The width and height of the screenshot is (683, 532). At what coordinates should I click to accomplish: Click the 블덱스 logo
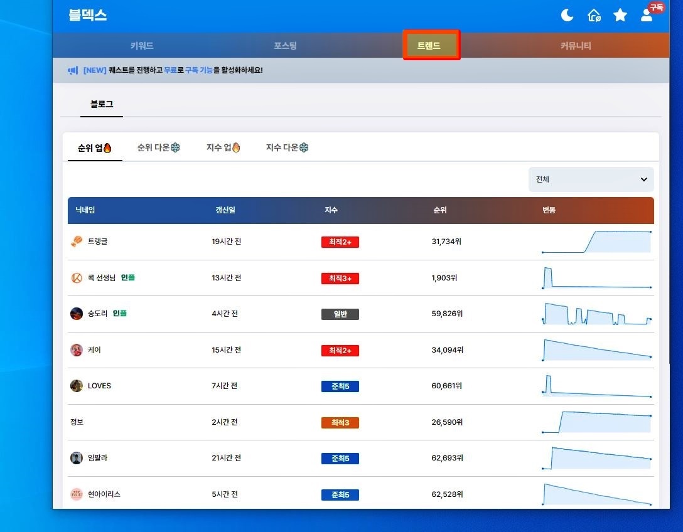[87, 15]
